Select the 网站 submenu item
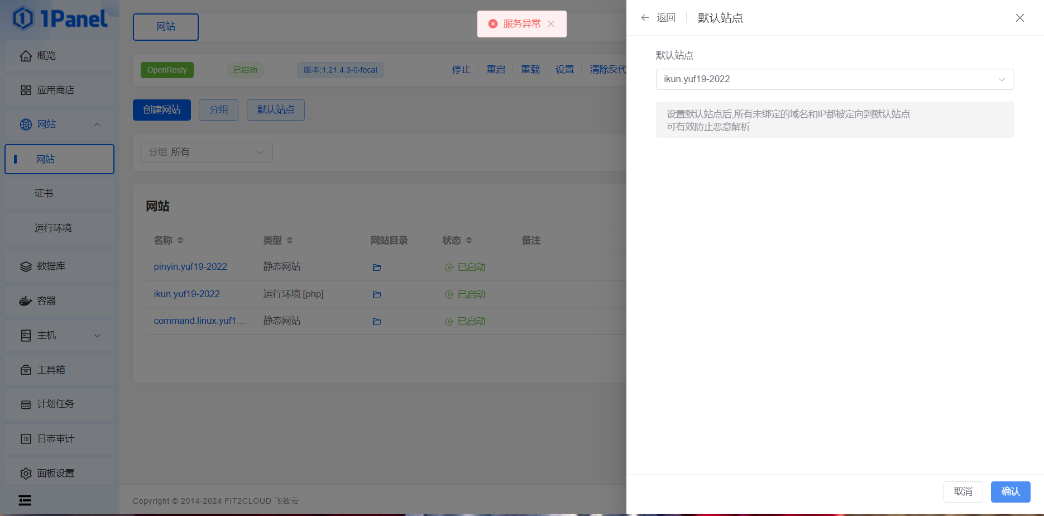The height and width of the screenshot is (516, 1044). [x=59, y=159]
